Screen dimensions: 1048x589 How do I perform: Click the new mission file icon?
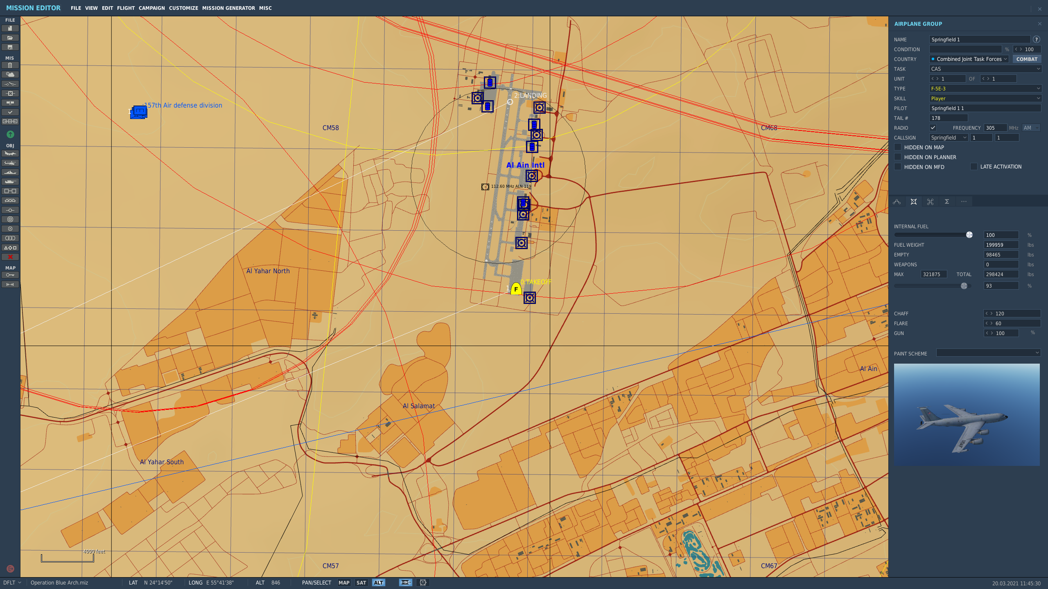click(10, 28)
